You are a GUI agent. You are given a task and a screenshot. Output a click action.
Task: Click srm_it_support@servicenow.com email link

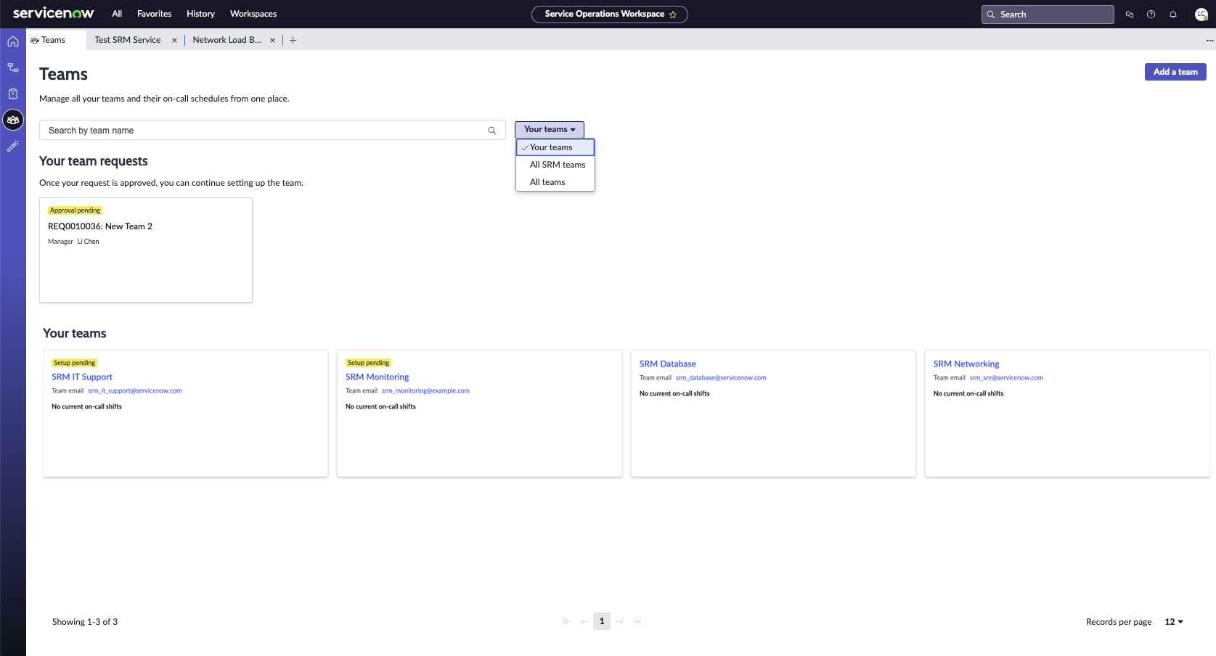tap(135, 391)
